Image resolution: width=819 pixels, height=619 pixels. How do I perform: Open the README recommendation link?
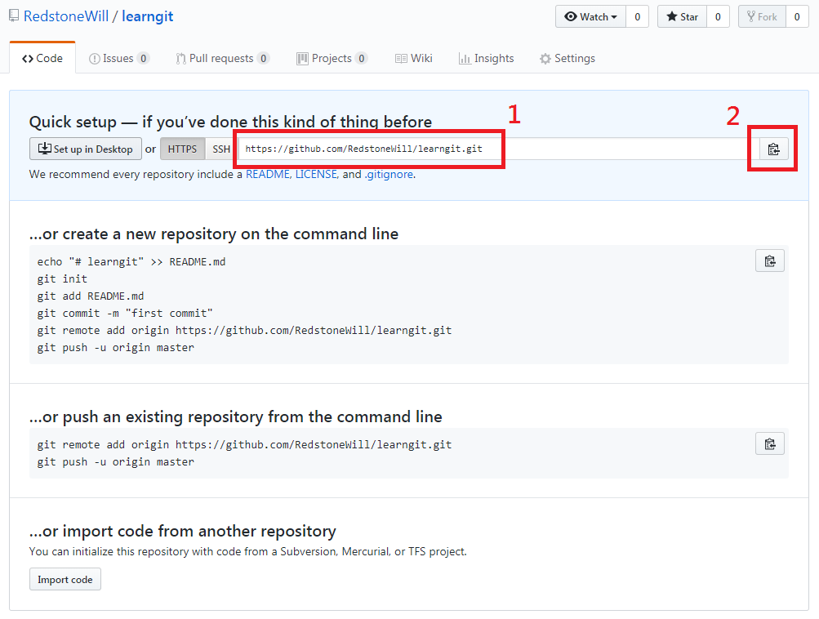(268, 174)
